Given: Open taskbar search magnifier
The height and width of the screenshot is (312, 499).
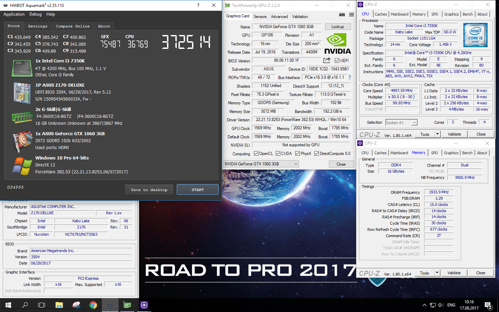Looking at the screenshot, I should (25, 305).
